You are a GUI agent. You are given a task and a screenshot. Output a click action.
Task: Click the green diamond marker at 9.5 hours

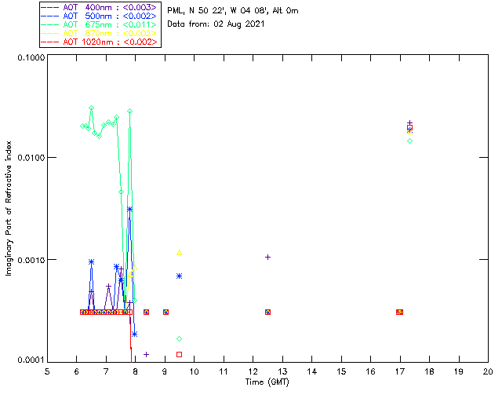pyautogui.click(x=180, y=339)
